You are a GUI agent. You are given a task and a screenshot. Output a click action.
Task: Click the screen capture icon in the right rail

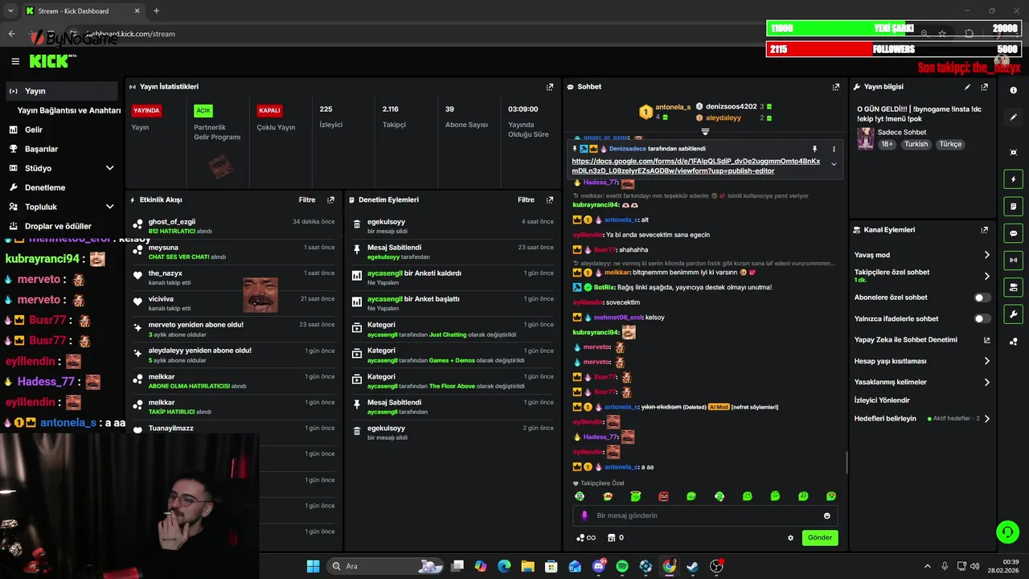point(1014,152)
